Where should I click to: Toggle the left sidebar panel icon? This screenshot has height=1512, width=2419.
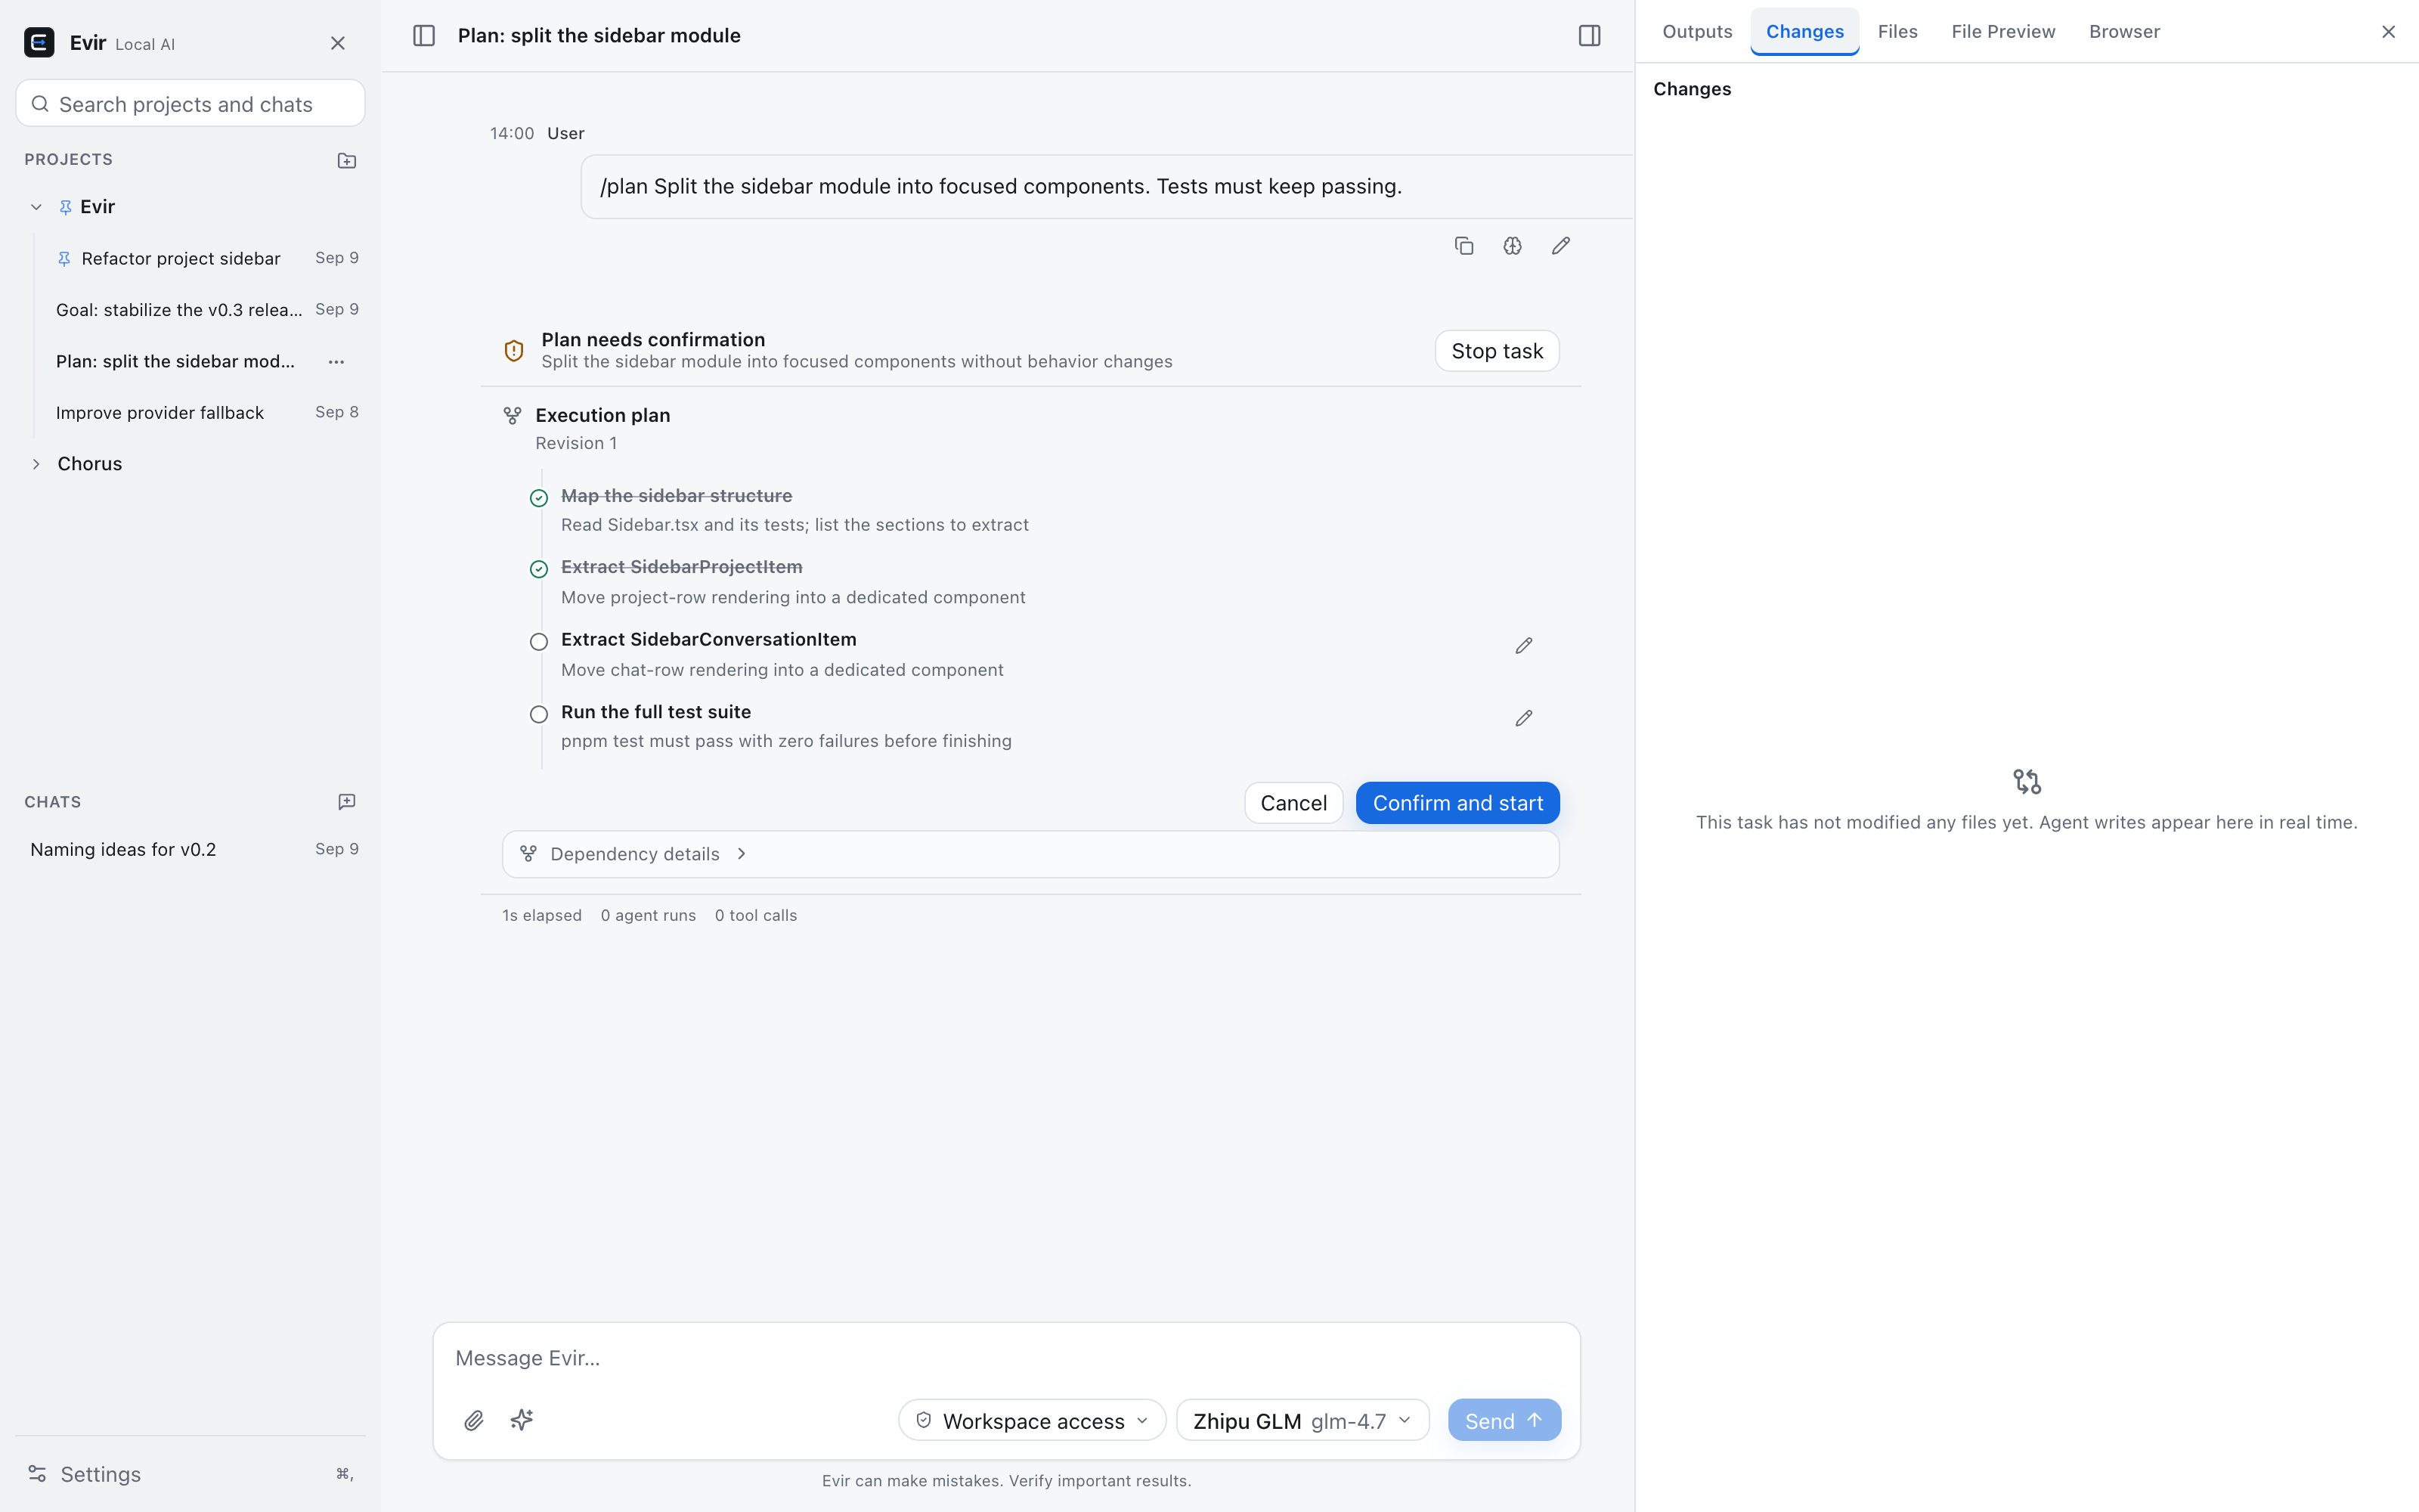point(424,36)
